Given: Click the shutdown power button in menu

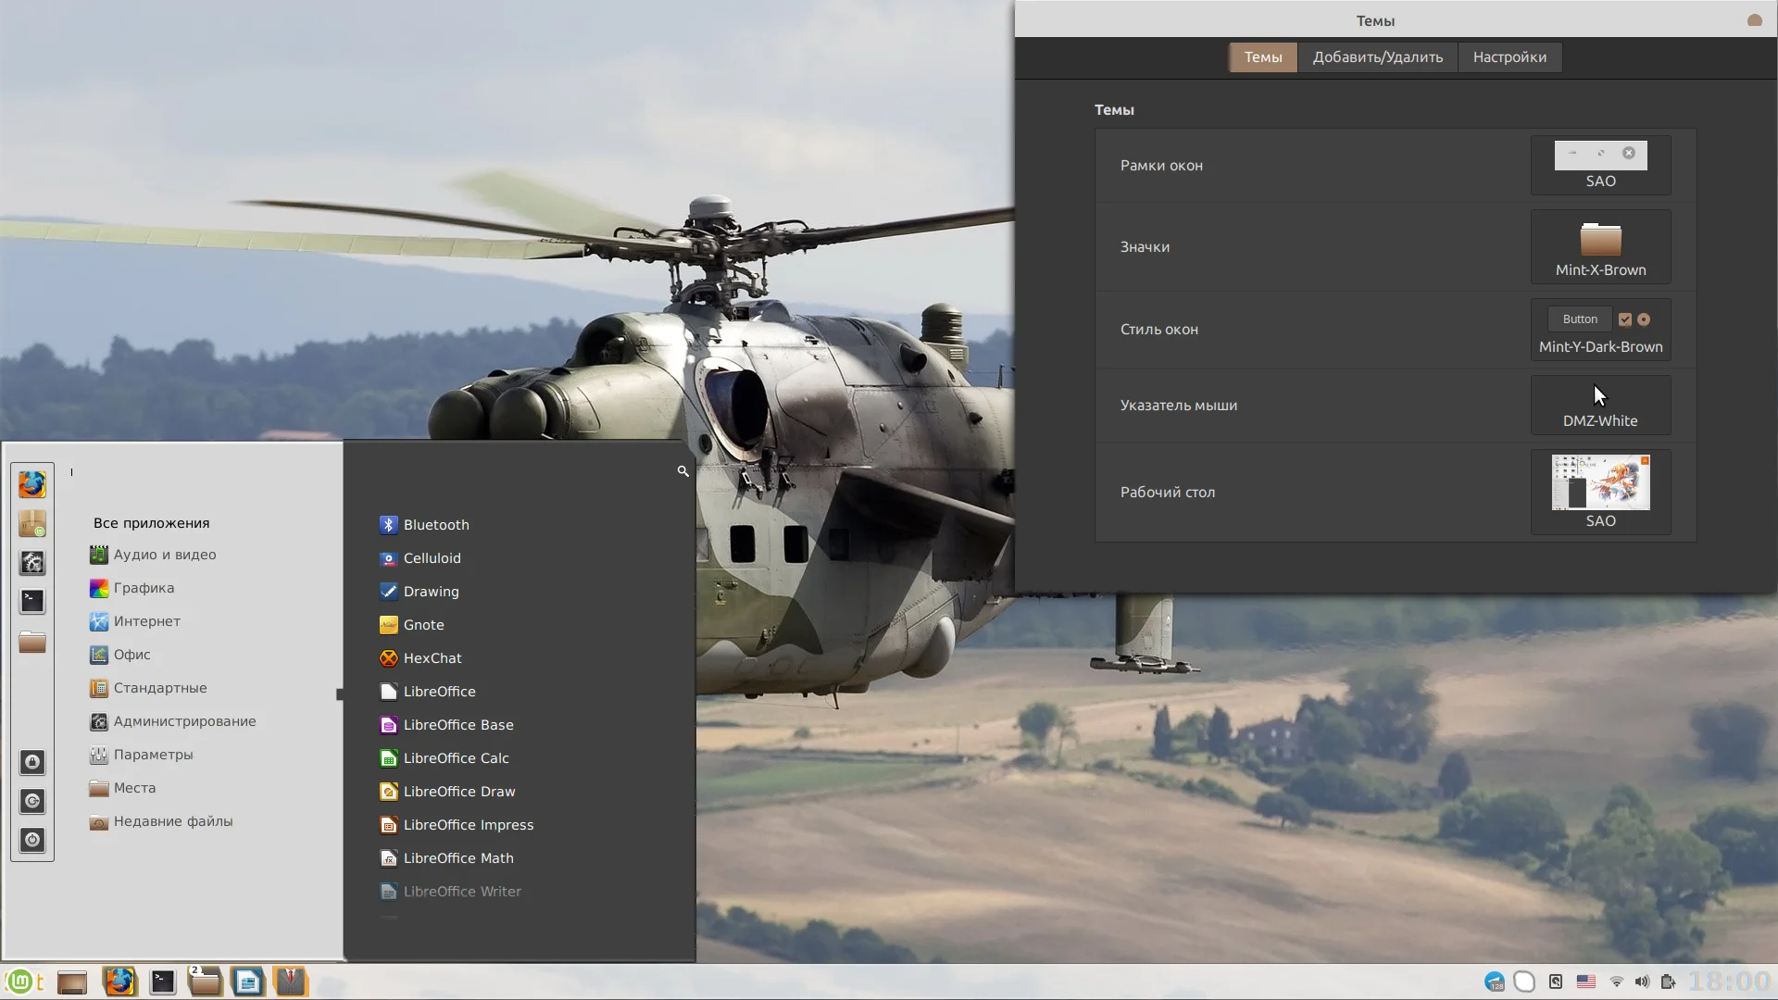Looking at the screenshot, I should 32,840.
